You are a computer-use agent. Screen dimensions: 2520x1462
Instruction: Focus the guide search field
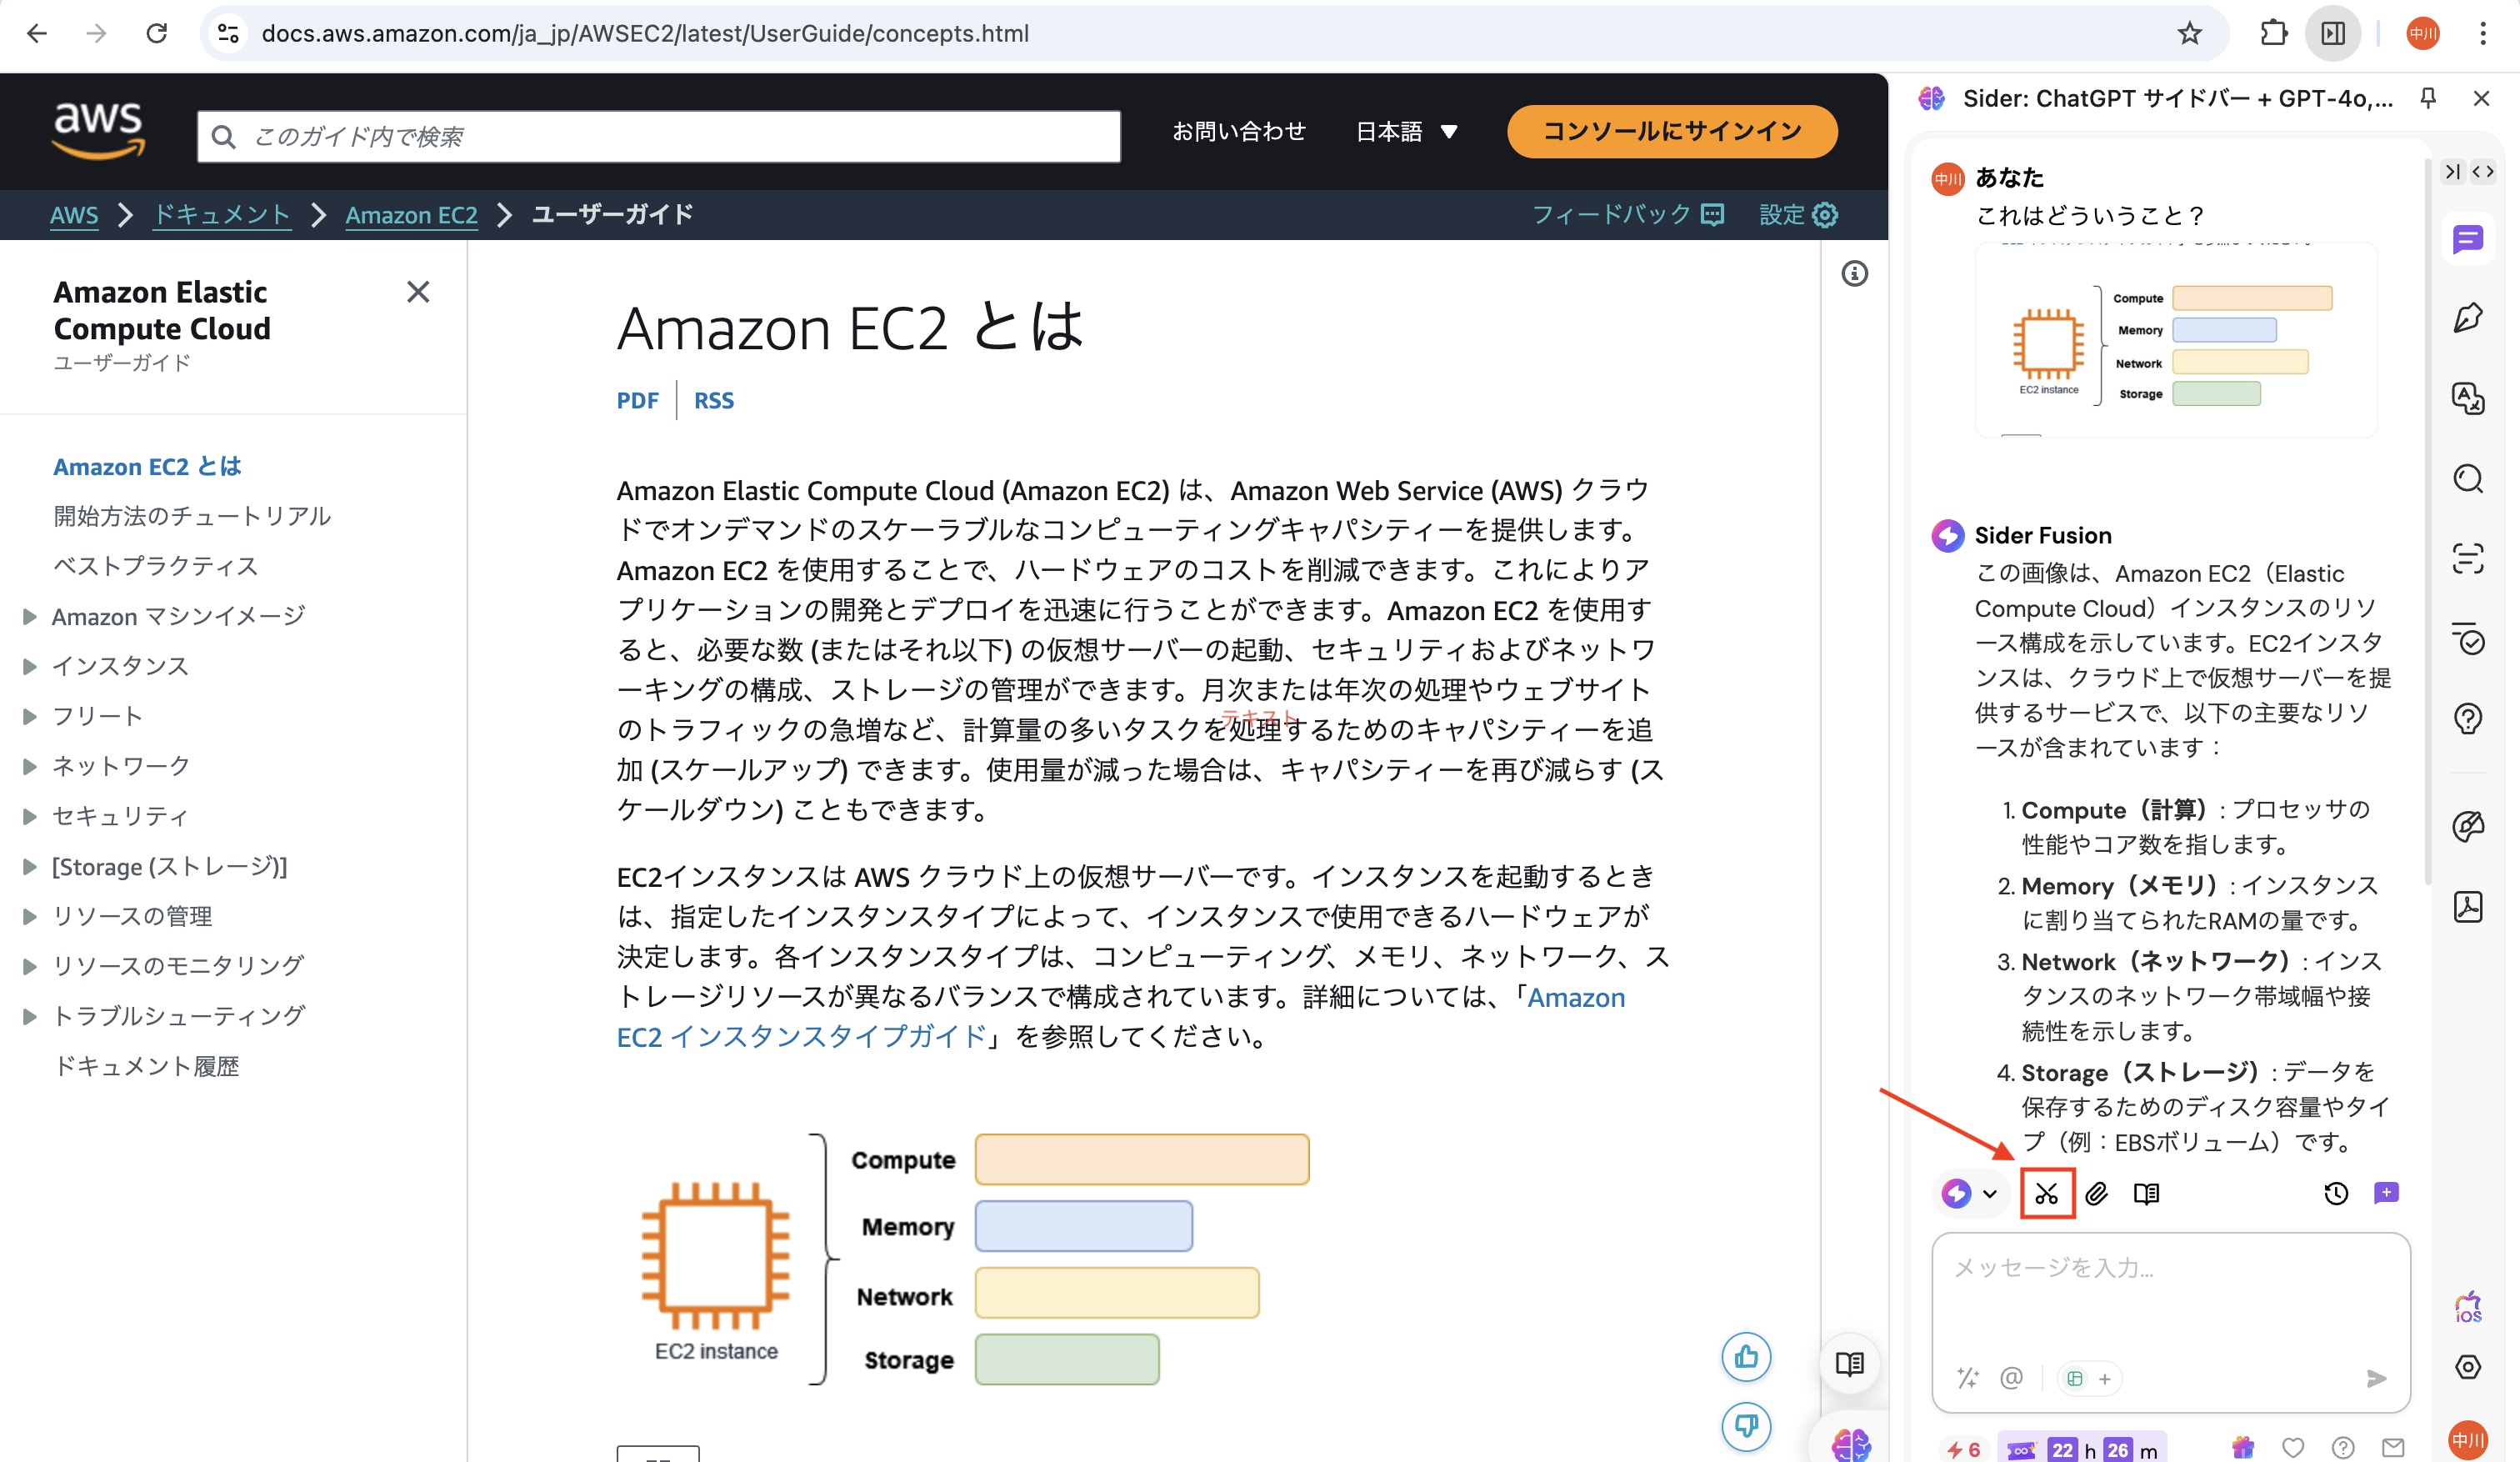pos(659,136)
